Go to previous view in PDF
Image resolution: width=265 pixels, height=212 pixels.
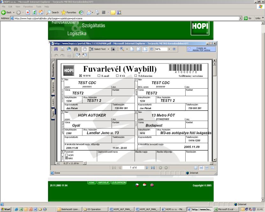click(160, 168)
